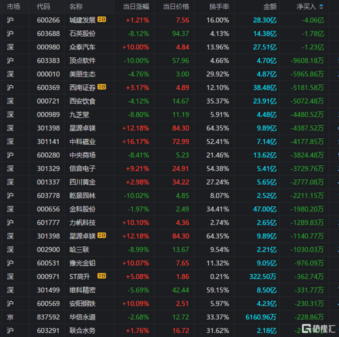The height and width of the screenshot is (337, 339).
Task: Select stock name 西安饮食
Action: tap(82, 101)
